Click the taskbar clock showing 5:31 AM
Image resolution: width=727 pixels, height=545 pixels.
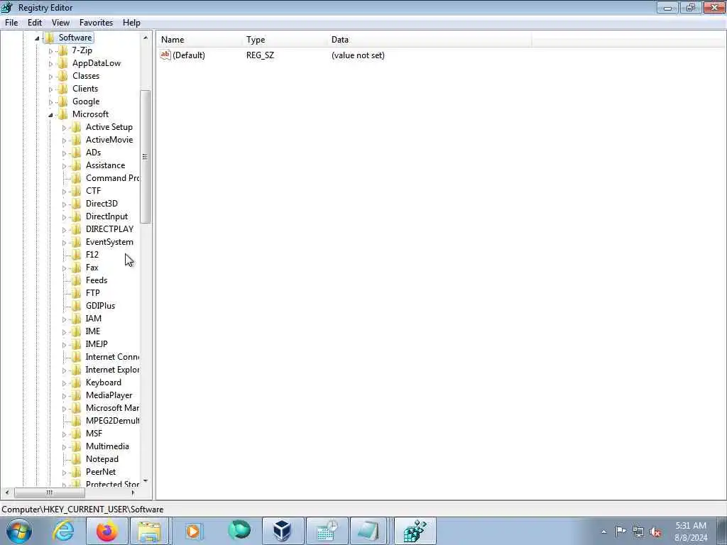coord(691,532)
